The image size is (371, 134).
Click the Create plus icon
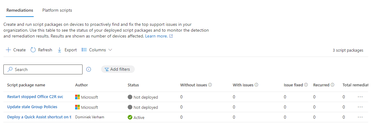[x=8, y=50]
